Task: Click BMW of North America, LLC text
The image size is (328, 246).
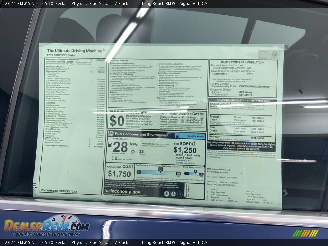Action: pyautogui.click(x=218, y=170)
